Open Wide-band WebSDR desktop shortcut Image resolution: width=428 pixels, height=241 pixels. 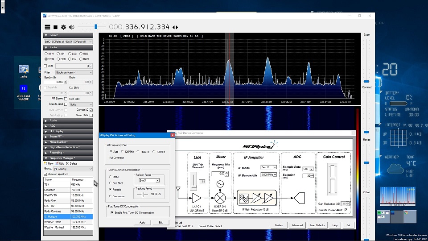click(24, 92)
